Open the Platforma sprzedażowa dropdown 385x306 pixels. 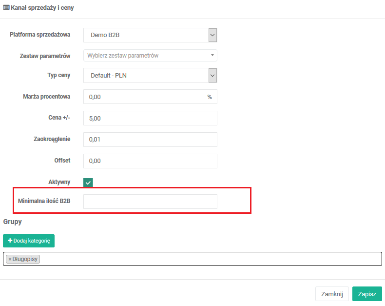(x=150, y=35)
